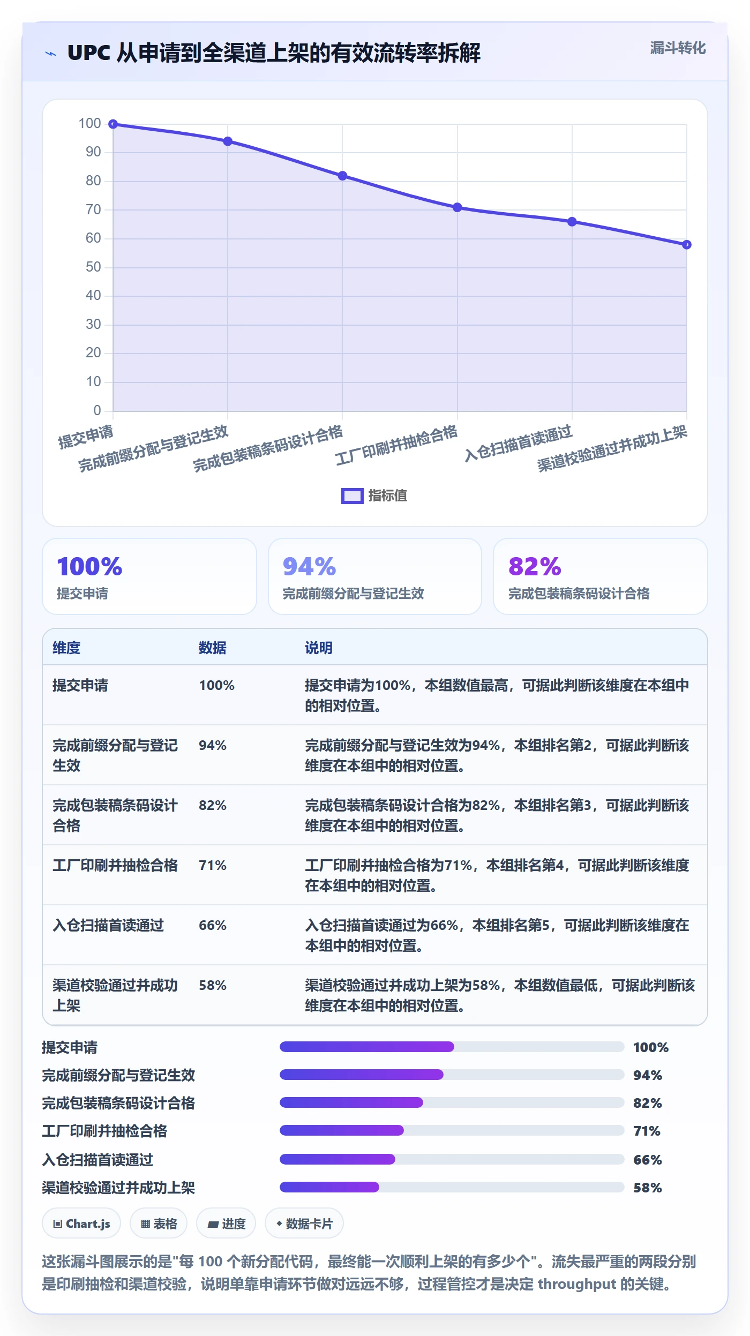The image size is (750, 1336).
Task: Click the 说明 column header
Action: [x=319, y=648]
